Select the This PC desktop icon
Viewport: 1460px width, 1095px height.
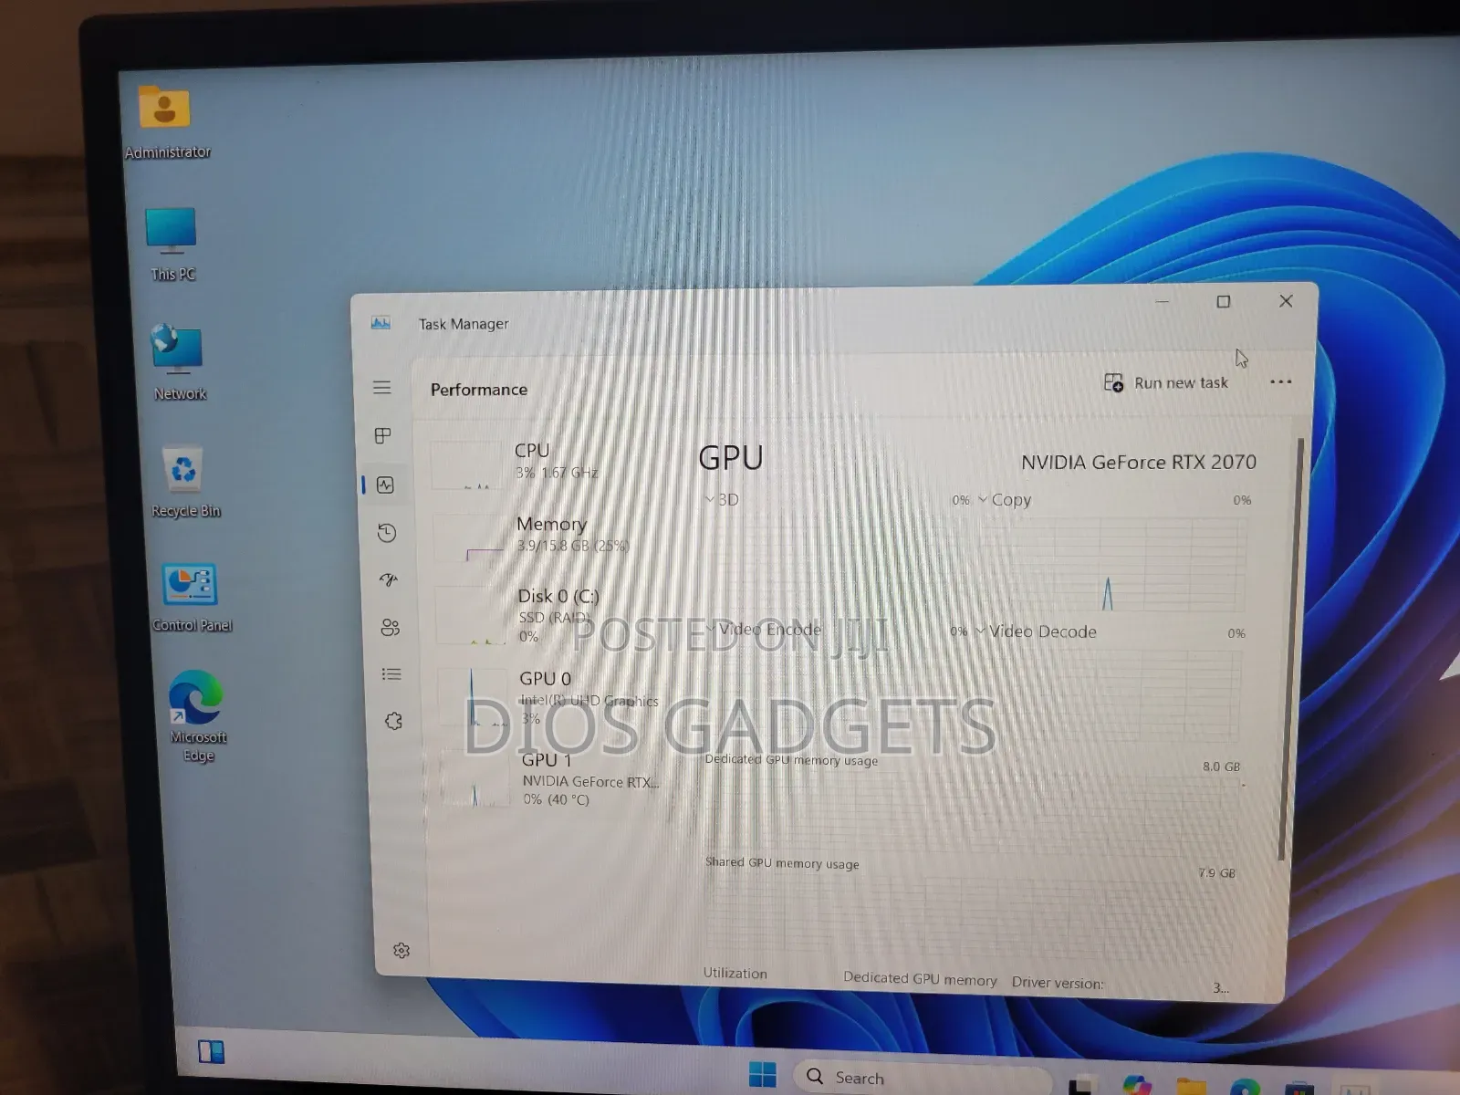(172, 245)
